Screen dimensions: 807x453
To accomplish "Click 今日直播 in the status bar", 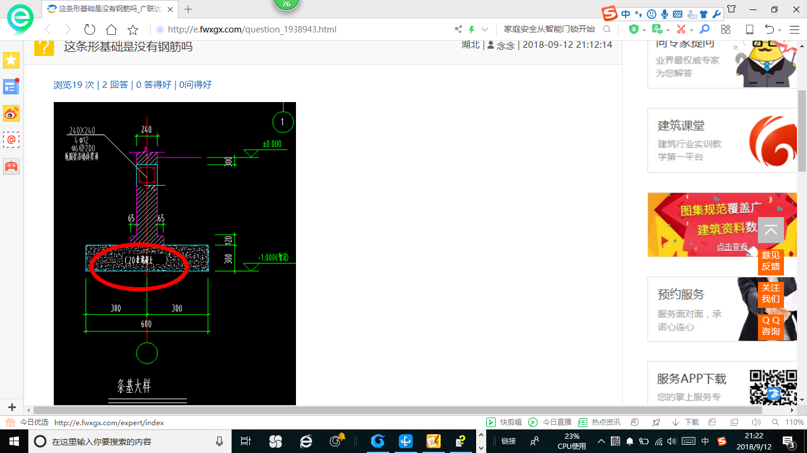I will point(551,422).
